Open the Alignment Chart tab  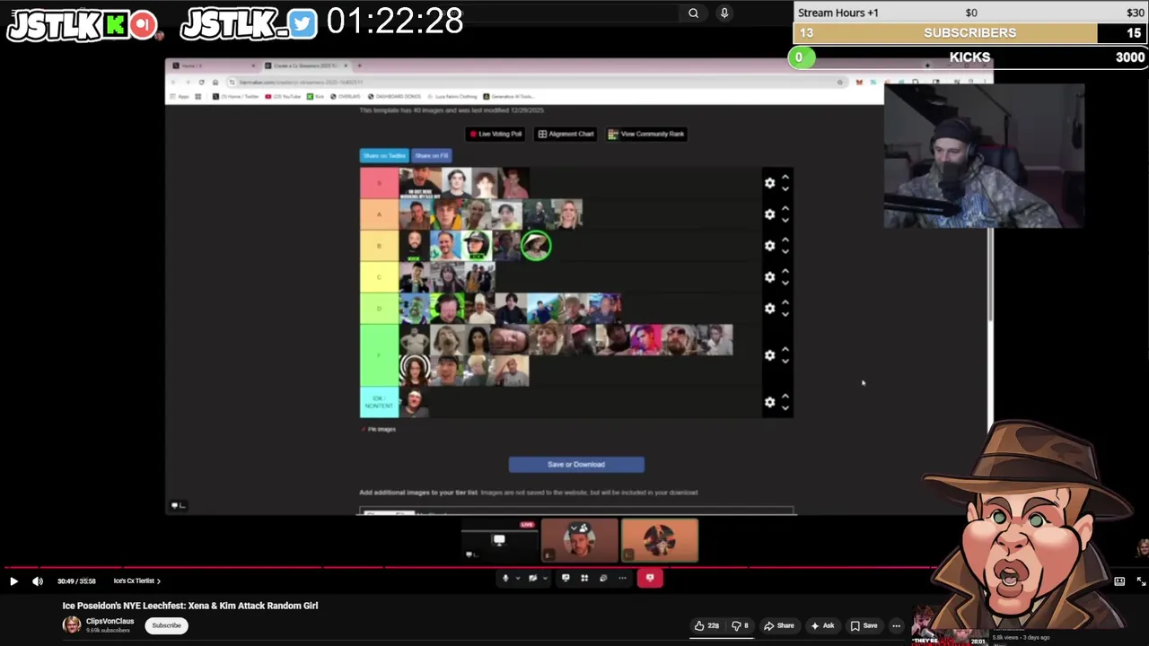[x=566, y=134]
